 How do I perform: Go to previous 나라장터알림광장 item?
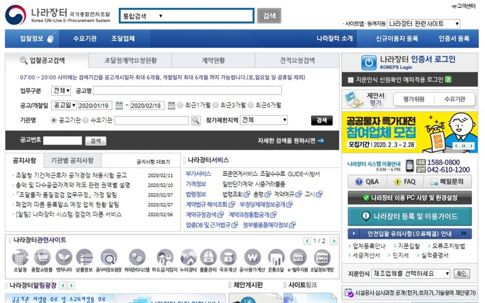(x=63, y=285)
